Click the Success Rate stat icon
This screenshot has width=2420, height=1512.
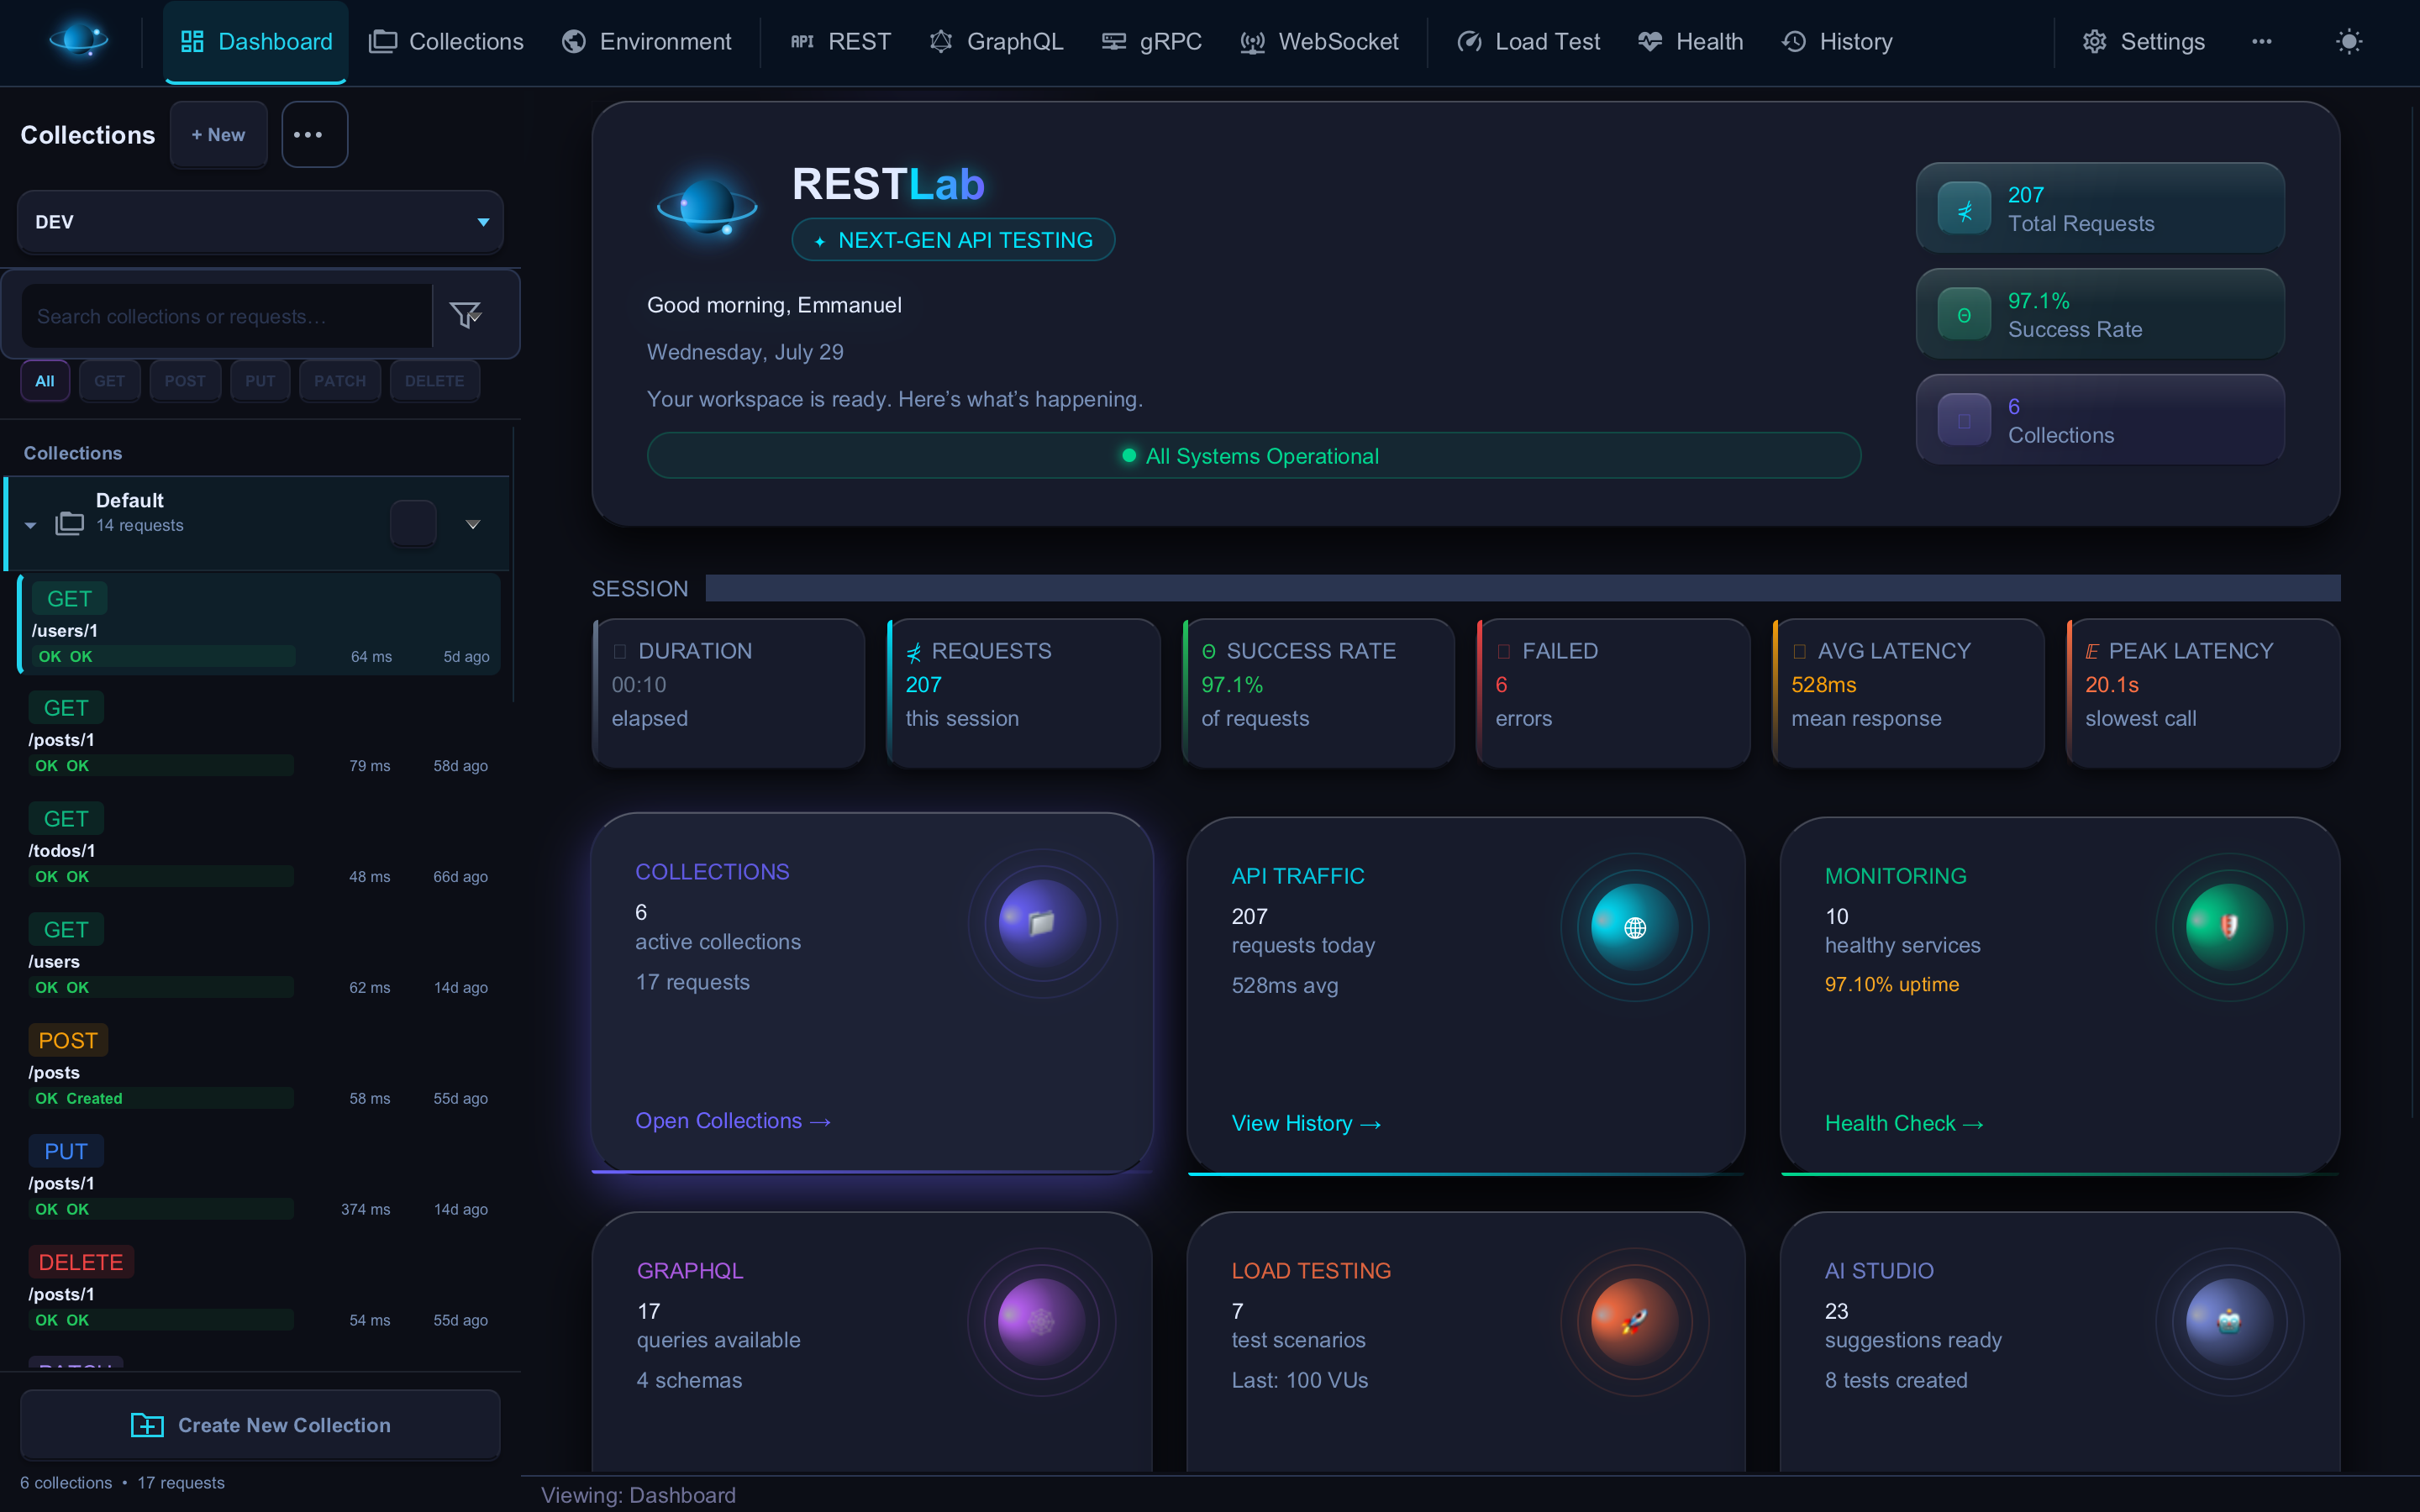(x=1964, y=315)
